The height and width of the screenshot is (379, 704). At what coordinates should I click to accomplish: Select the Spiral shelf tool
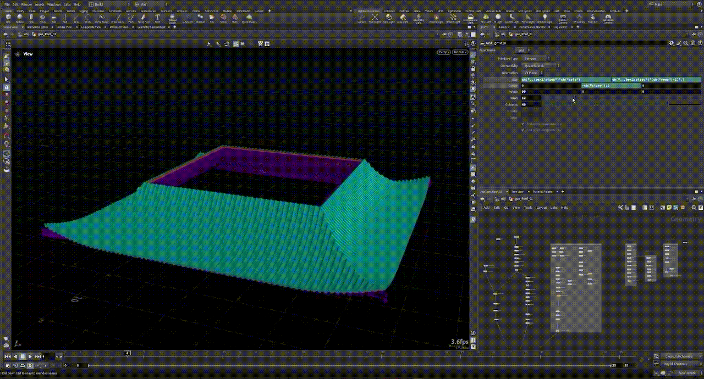pyautogui.click(x=223, y=18)
